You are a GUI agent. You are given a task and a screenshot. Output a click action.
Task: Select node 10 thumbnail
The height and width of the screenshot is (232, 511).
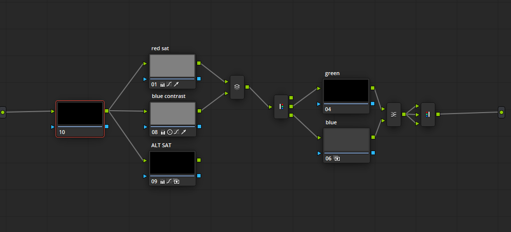pyautogui.click(x=80, y=114)
